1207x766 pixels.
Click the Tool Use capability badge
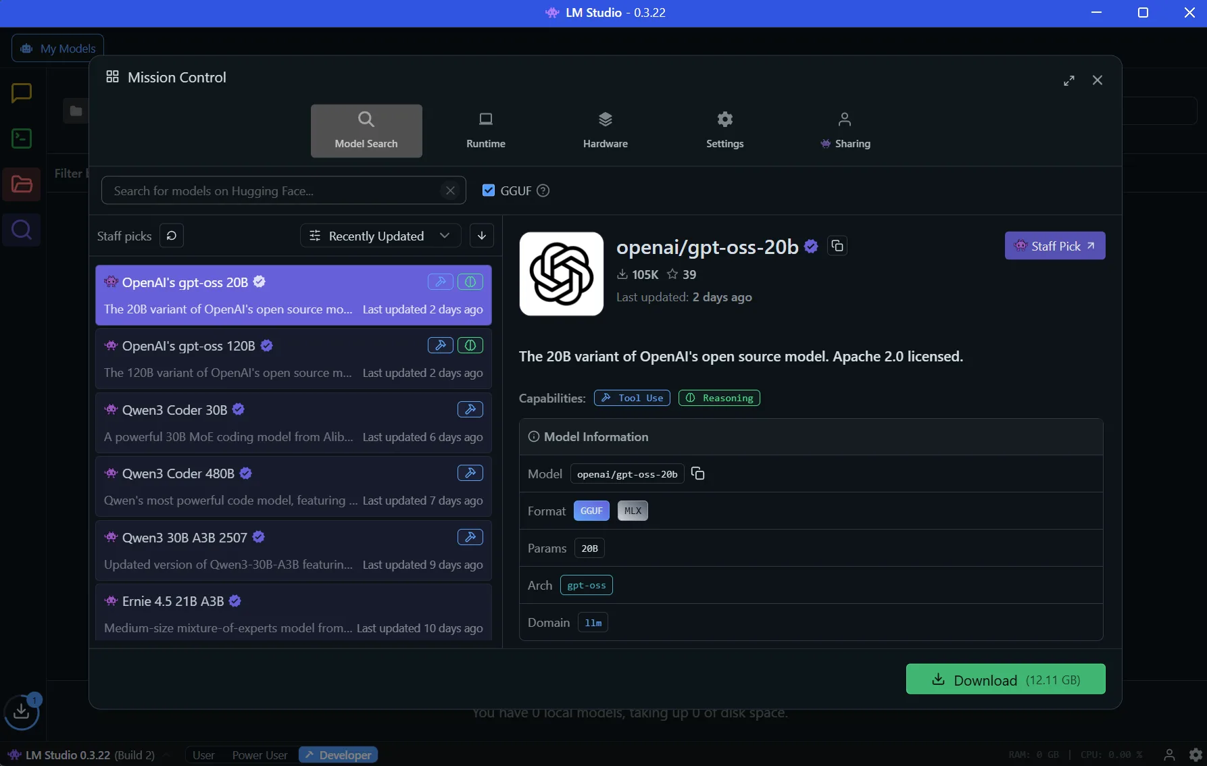tap(632, 398)
